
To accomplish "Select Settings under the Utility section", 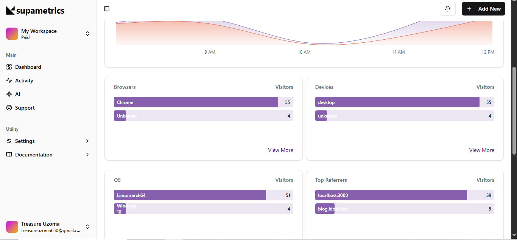I will pyautogui.click(x=25, y=141).
